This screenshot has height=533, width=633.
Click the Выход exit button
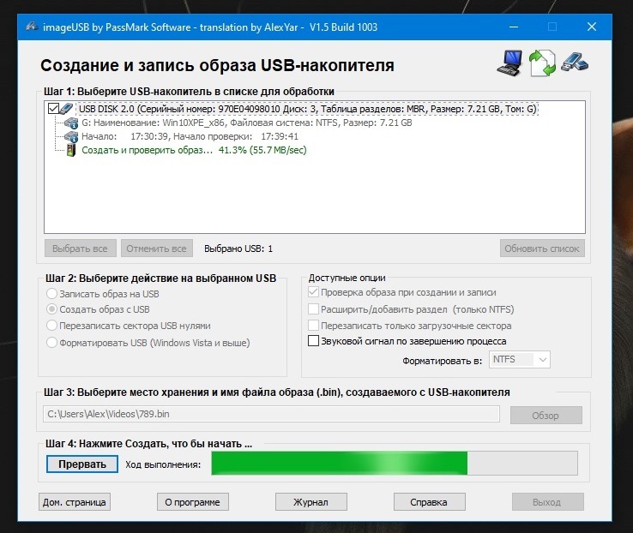[x=547, y=502]
